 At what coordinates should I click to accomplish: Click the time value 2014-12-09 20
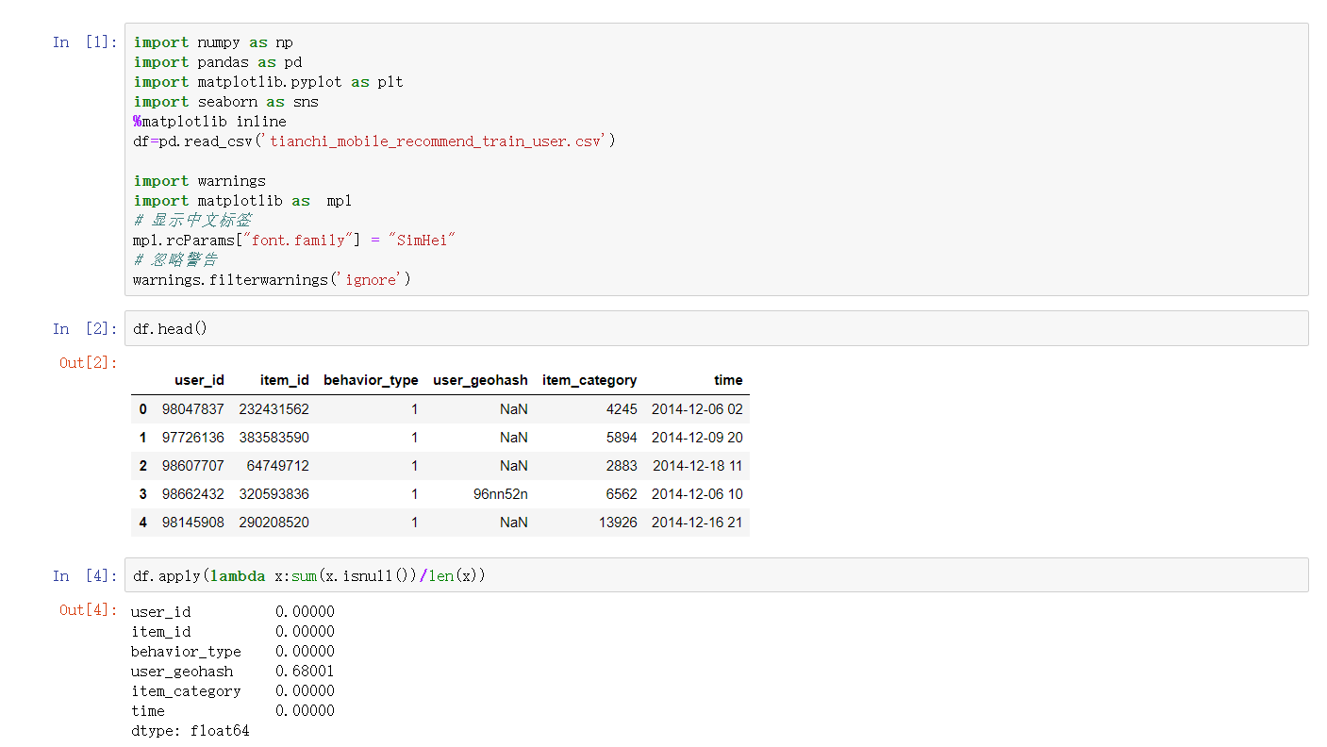click(x=697, y=438)
